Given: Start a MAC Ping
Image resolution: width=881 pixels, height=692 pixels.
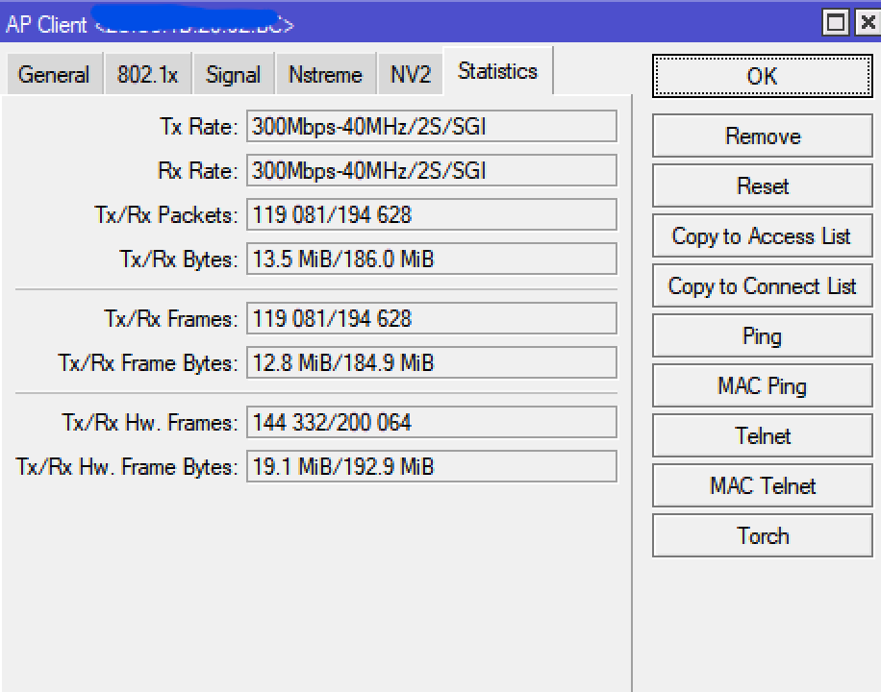Looking at the screenshot, I should (x=763, y=386).
